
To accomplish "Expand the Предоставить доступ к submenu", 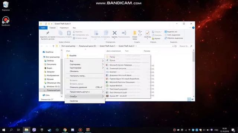I will click(x=85, y=92).
